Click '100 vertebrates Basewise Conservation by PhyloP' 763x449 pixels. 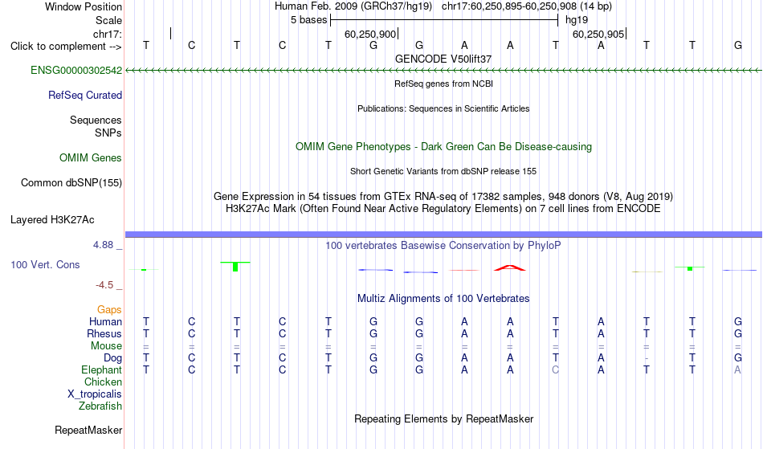(x=443, y=246)
